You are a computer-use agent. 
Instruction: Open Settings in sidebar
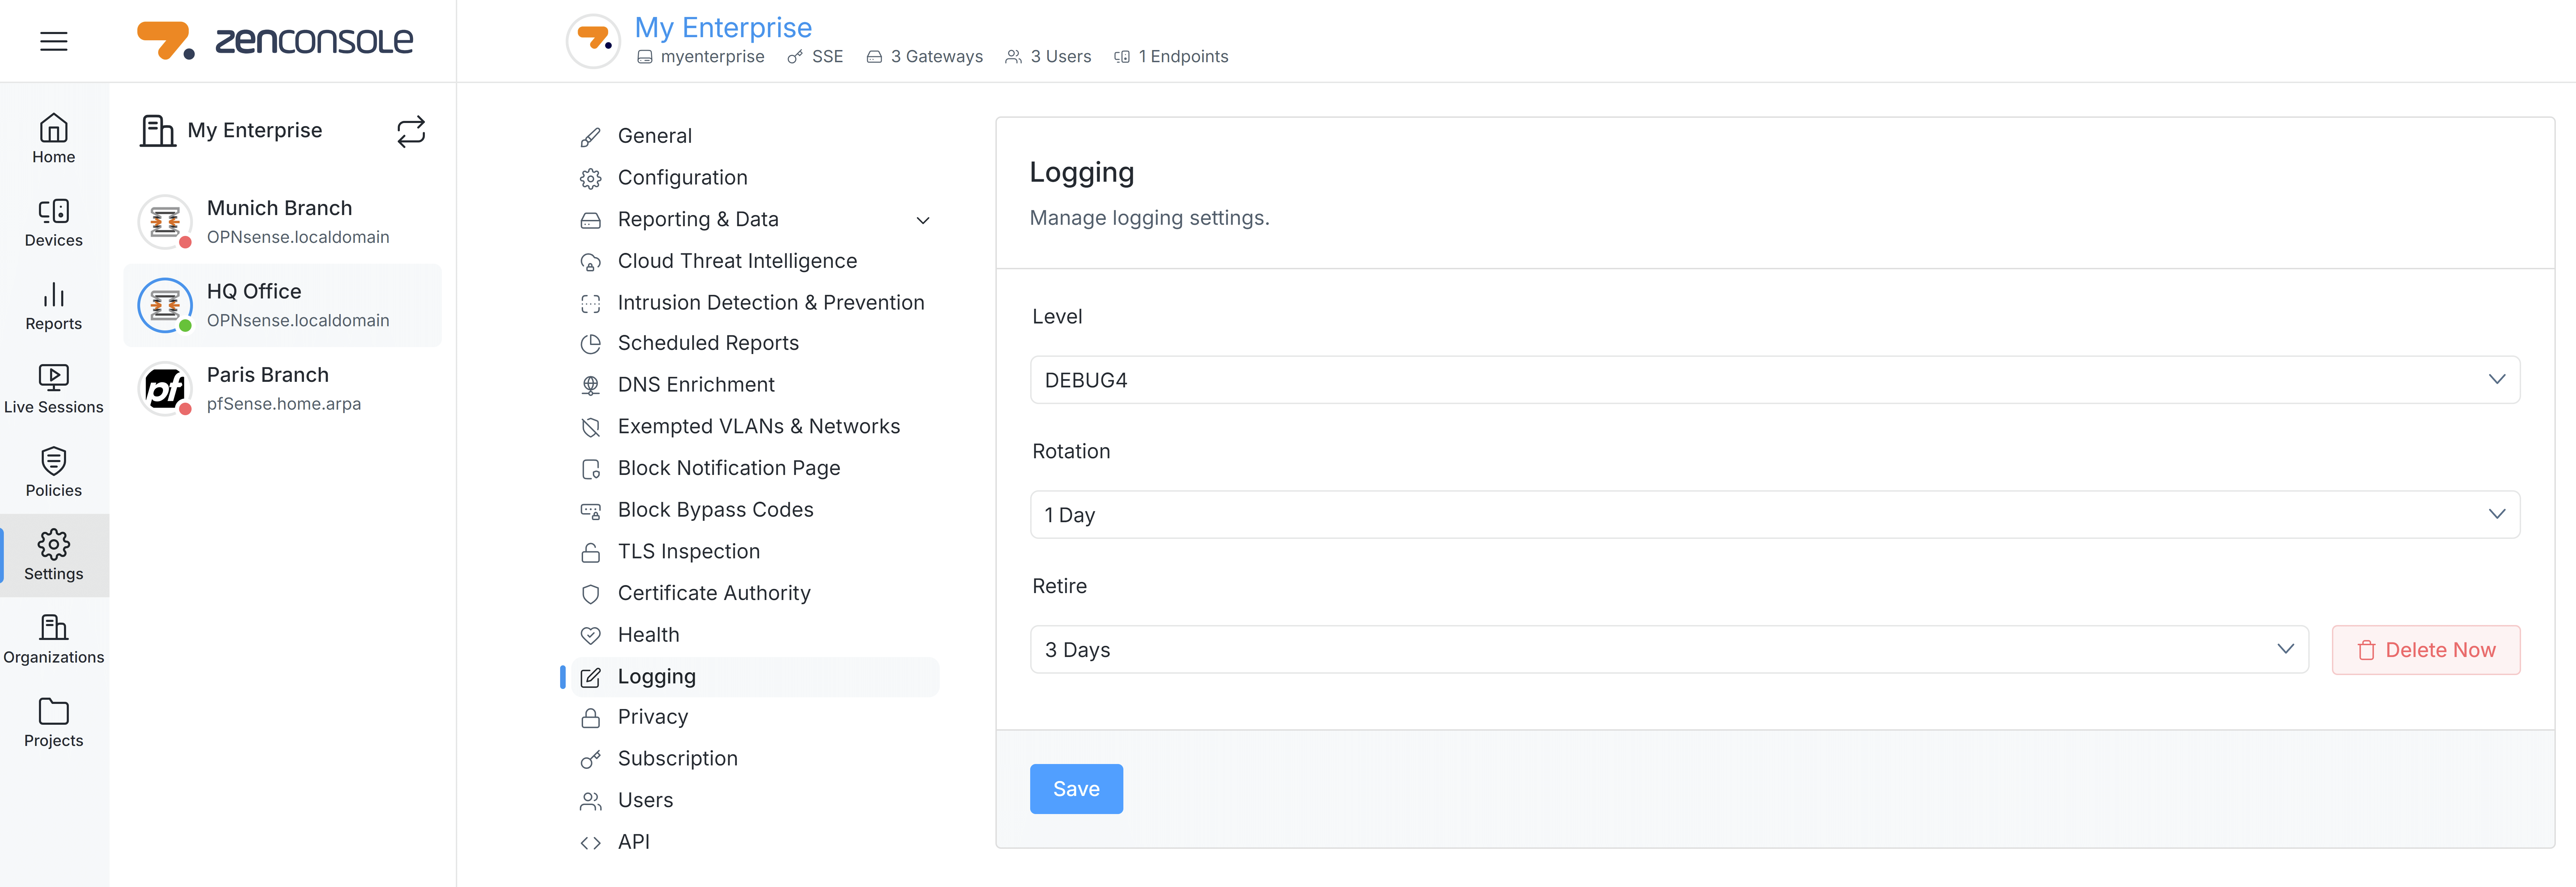coord(54,555)
